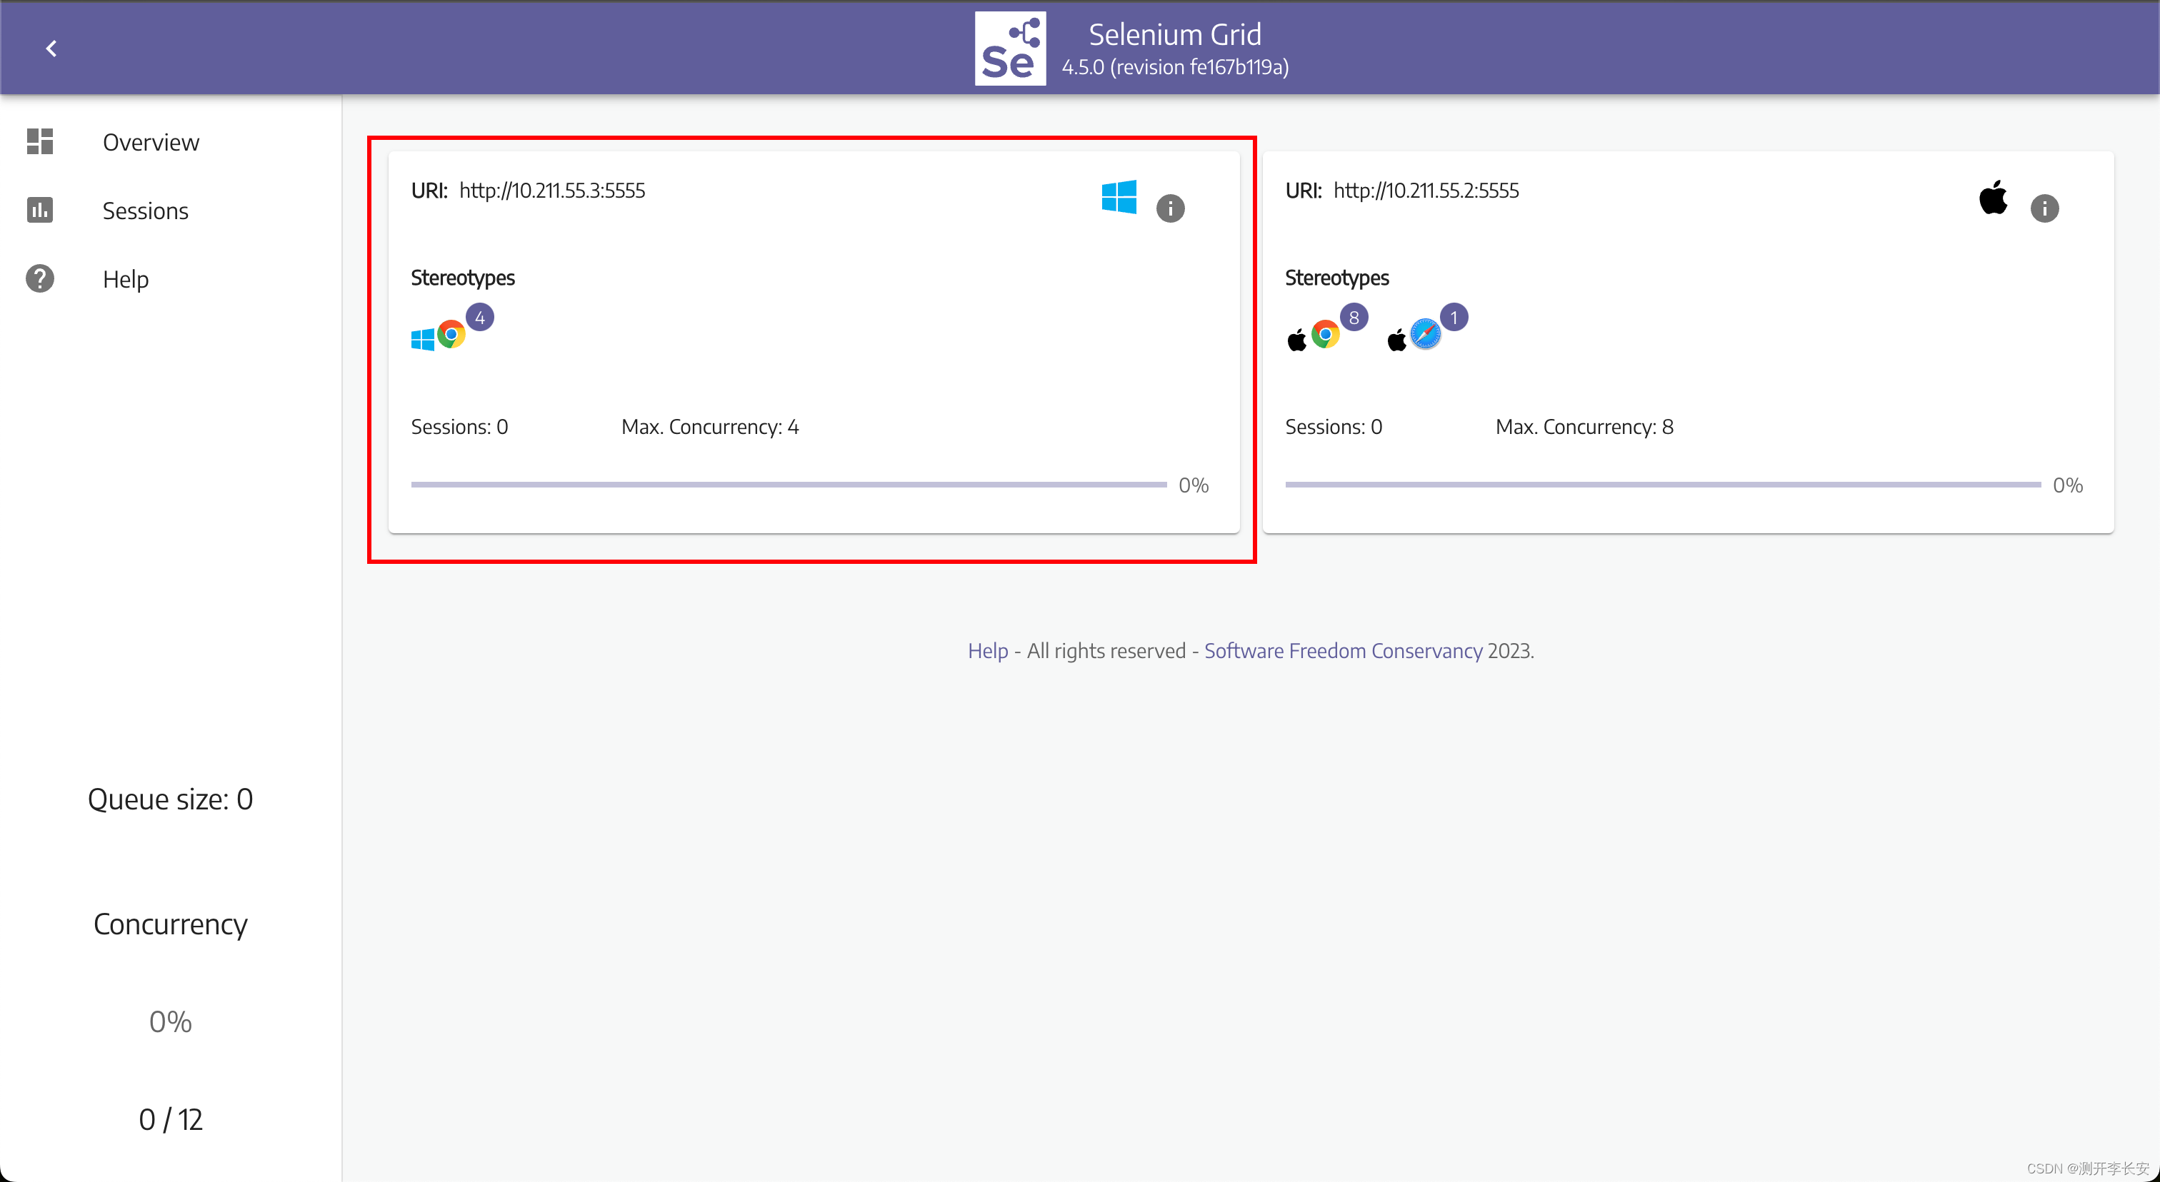Click Windows OS icon on 10.211.55.3 node

(1119, 198)
